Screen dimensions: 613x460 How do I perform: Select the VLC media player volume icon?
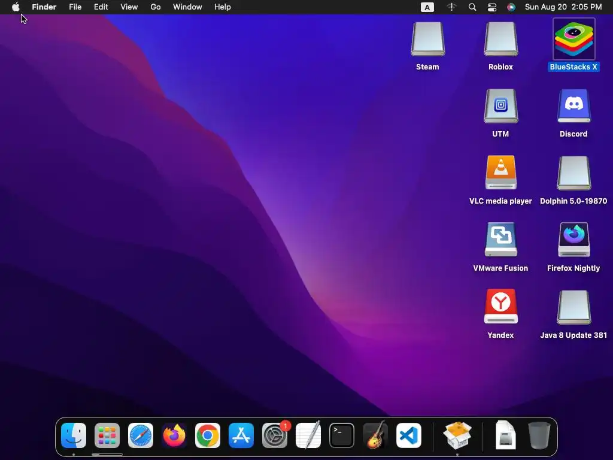pyautogui.click(x=501, y=173)
